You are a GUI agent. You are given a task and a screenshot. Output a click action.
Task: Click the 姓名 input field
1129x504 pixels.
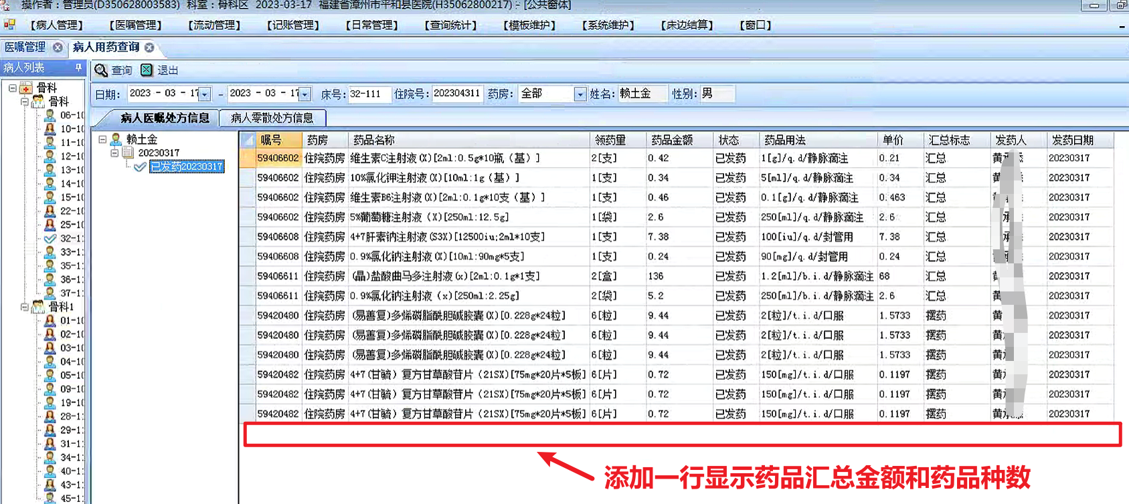pos(642,94)
